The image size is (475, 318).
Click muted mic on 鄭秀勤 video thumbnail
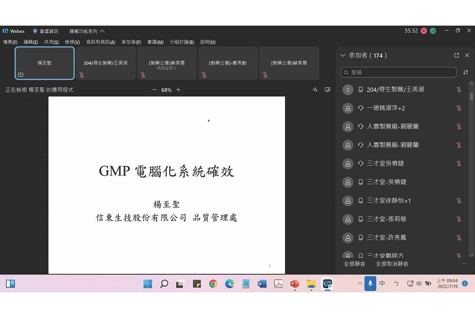(x=204, y=75)
